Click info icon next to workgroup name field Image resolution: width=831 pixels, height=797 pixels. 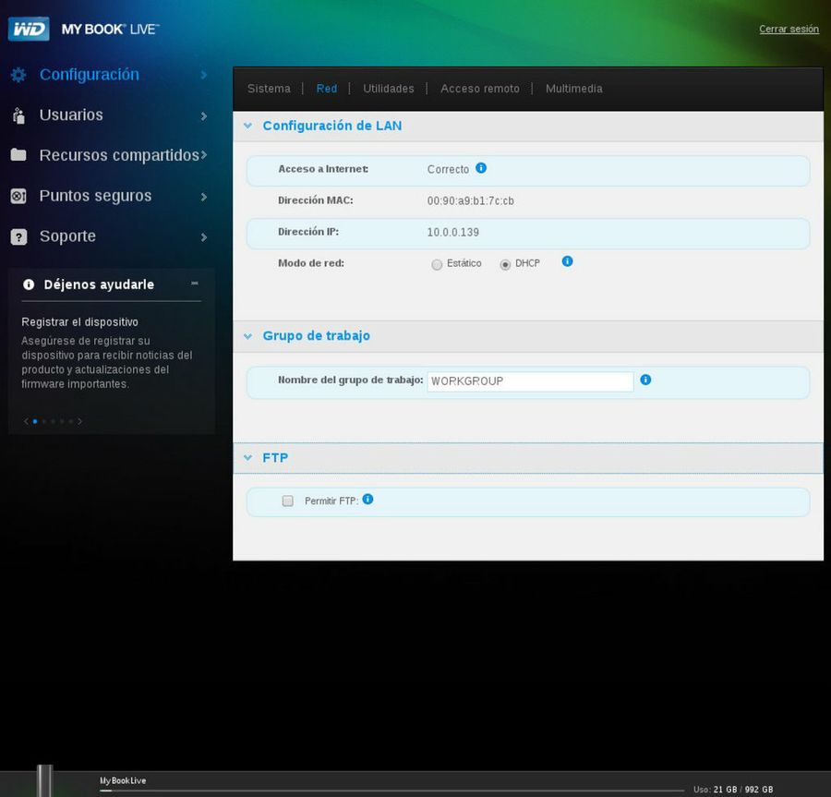tap(645, 380)
